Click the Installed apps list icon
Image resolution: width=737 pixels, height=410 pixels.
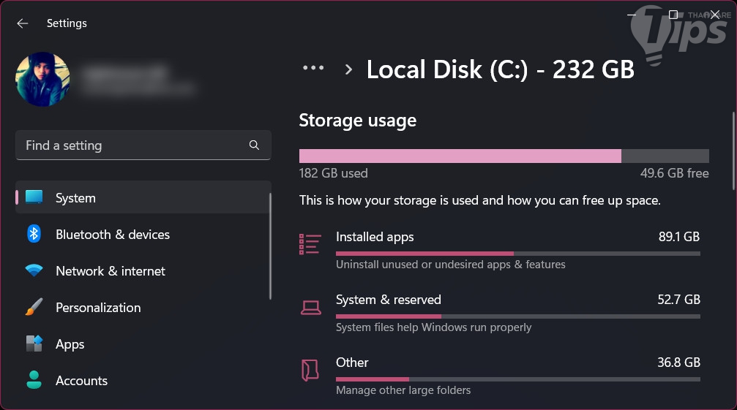coord(310,244)
